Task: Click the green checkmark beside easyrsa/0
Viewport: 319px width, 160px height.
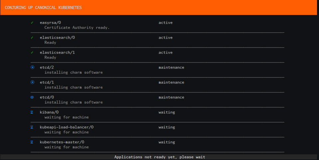Action: point(32,23)
